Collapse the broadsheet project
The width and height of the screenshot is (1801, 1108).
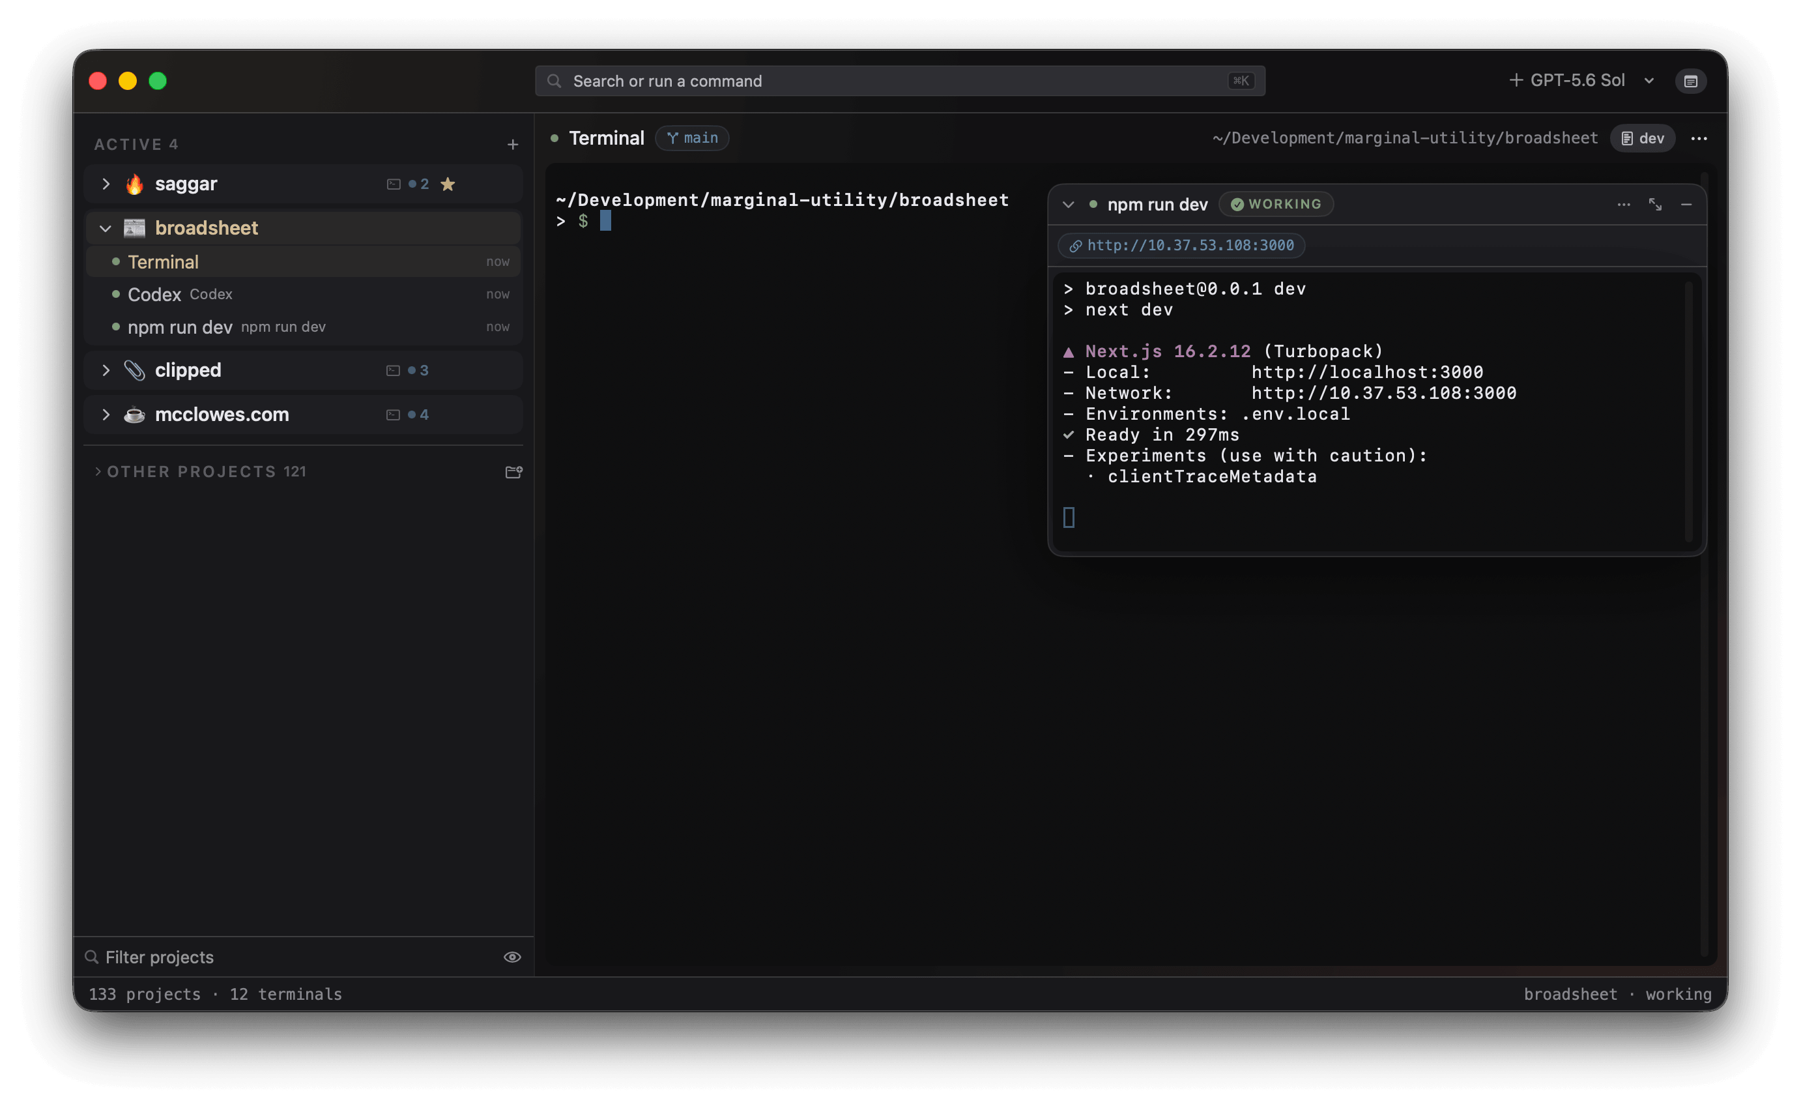pyautogui.click(x=106, y=229)
